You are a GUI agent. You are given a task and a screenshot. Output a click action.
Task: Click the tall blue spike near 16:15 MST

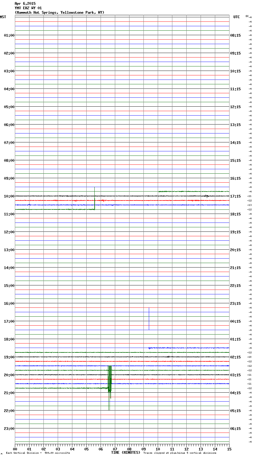tap(149, 319)
